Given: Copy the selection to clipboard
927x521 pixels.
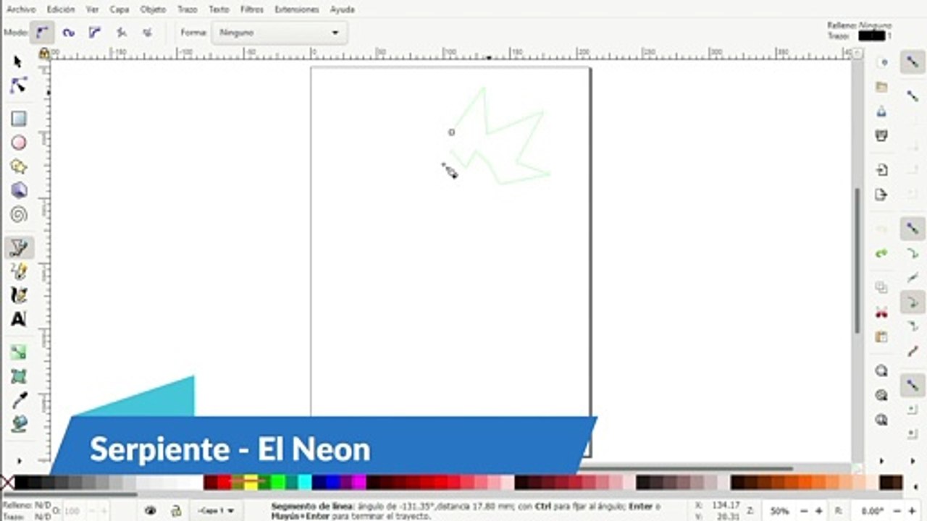Looking at the screenshot, I should pyautogui.click(x=881, y=287).
